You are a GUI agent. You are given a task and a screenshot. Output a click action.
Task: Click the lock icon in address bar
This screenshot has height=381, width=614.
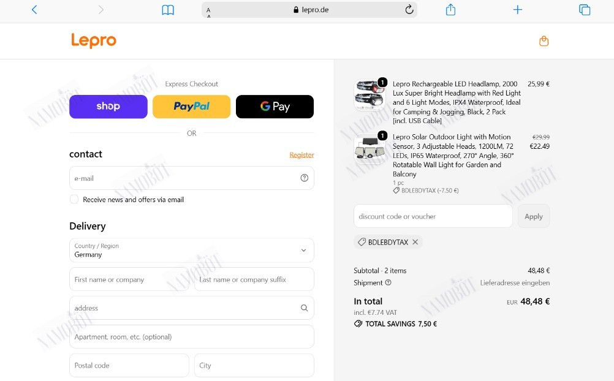[296, 10]
